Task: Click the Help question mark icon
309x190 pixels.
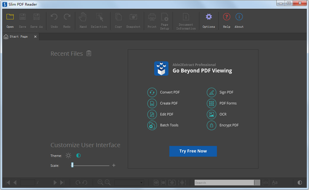Action: [x=226, y=17]
